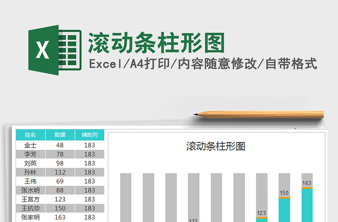338x222 pixels.
Task: Select table cell 163 in 张家明 row
Action: 60,217
